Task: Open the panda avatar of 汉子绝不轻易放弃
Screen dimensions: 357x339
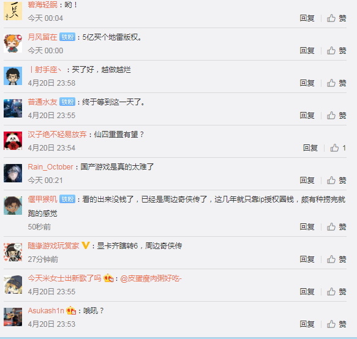Action: click(13, 141)
